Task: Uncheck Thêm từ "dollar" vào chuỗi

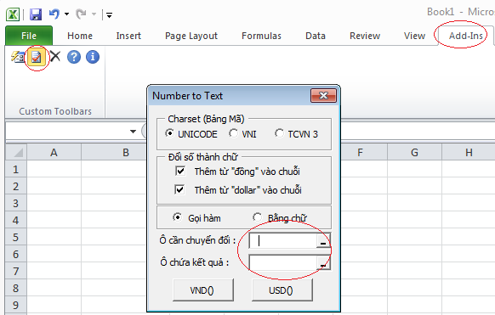Action: (x=179, y=189)
